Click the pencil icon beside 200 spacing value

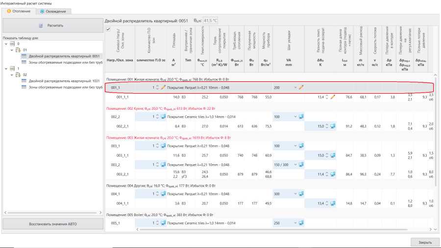click(x=301, y=87)
